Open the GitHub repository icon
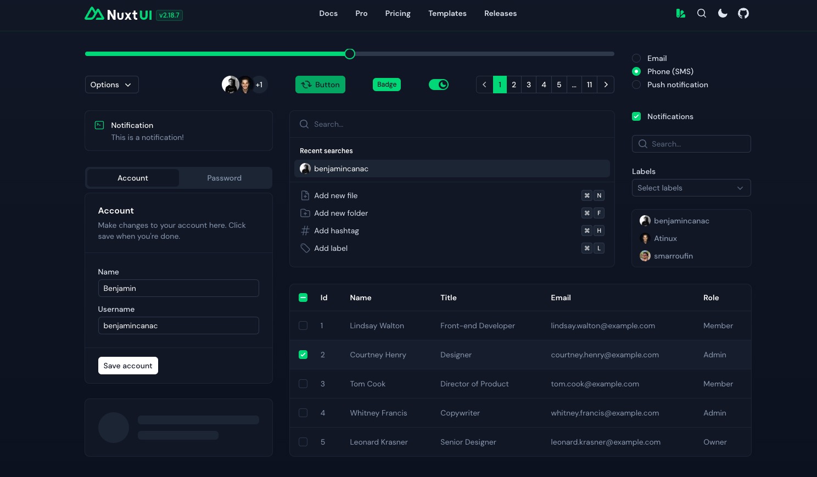The height and width of the screenshot is (477, 817). pyautogui.click(x=743, y=13)
